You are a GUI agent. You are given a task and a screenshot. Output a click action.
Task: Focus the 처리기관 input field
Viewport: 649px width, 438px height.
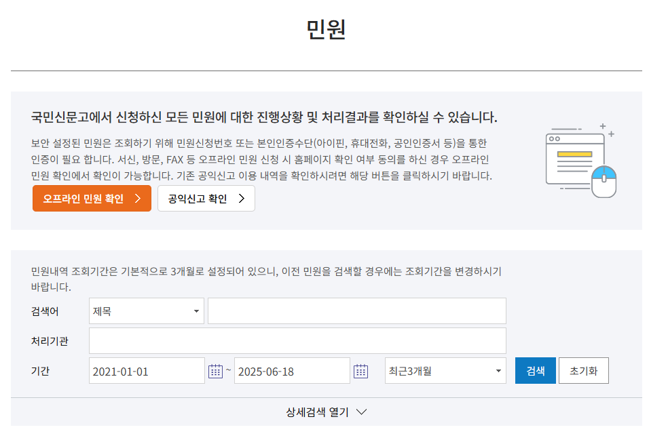tap(297, 341)
